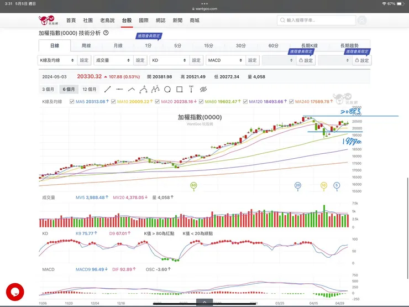Open the 台股 navigation menu
The width and height of the screenshot is (409, 307).
127,20
